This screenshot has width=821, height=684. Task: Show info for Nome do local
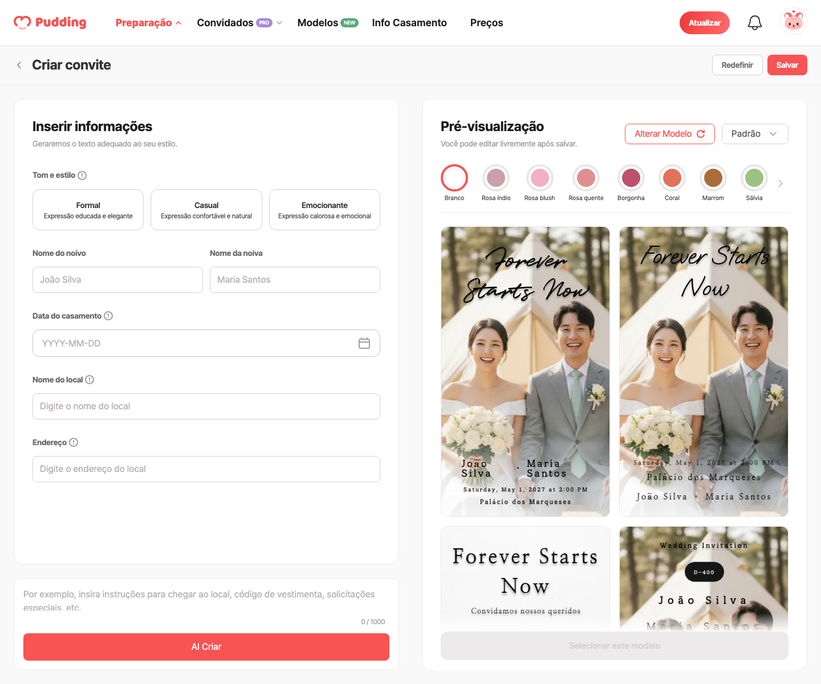pyautogui.click(x=90, y=380)
